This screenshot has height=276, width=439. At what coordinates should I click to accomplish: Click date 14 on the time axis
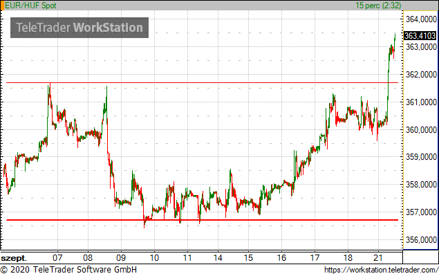(x=218, y=257)
